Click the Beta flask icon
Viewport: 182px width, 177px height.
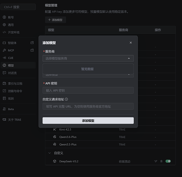pyautogui.click(x=4, y=109)
